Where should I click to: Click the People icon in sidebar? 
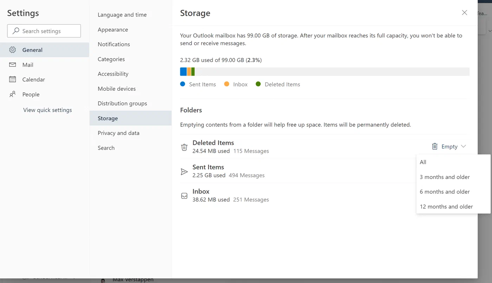(13, 94)
